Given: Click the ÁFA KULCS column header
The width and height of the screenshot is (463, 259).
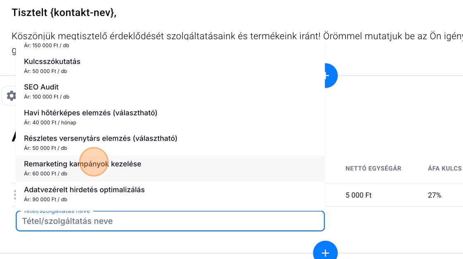Looking at the screenshot, I should pyautogui.click(x=444, y=168).
